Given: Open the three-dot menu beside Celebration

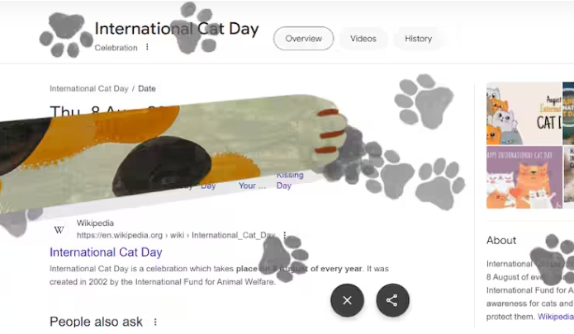Looking at the screenshot, I should click(x=147, y=47).
